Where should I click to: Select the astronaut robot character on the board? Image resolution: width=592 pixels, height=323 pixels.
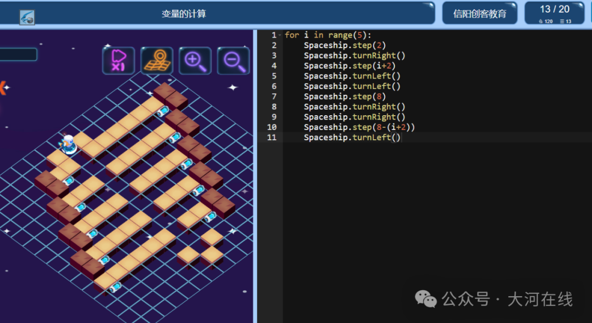click(x=67, y=144)
